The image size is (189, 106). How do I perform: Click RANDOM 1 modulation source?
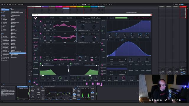coord(103,64)
